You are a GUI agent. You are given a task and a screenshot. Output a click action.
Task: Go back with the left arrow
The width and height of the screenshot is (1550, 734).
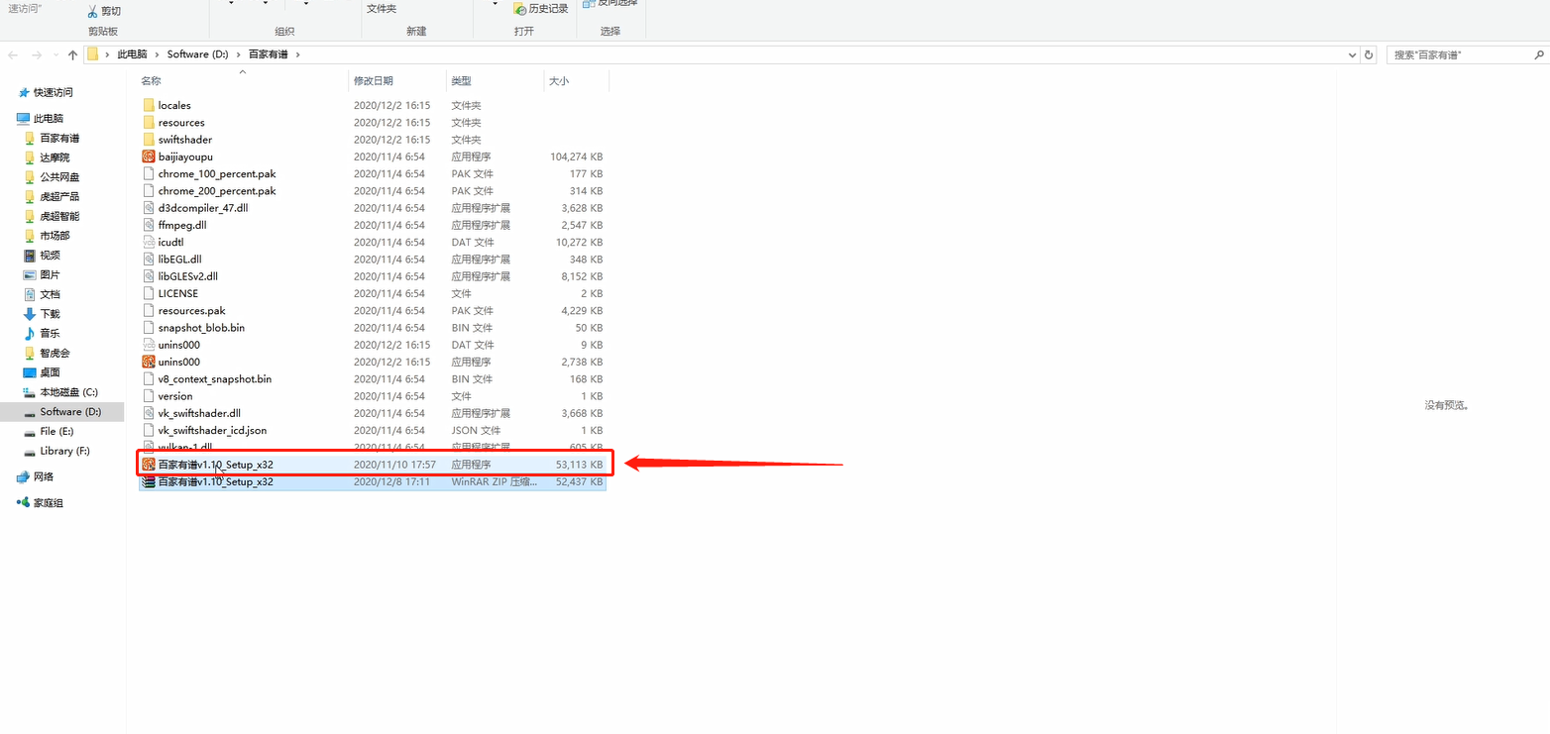click(x=13, y=54)
